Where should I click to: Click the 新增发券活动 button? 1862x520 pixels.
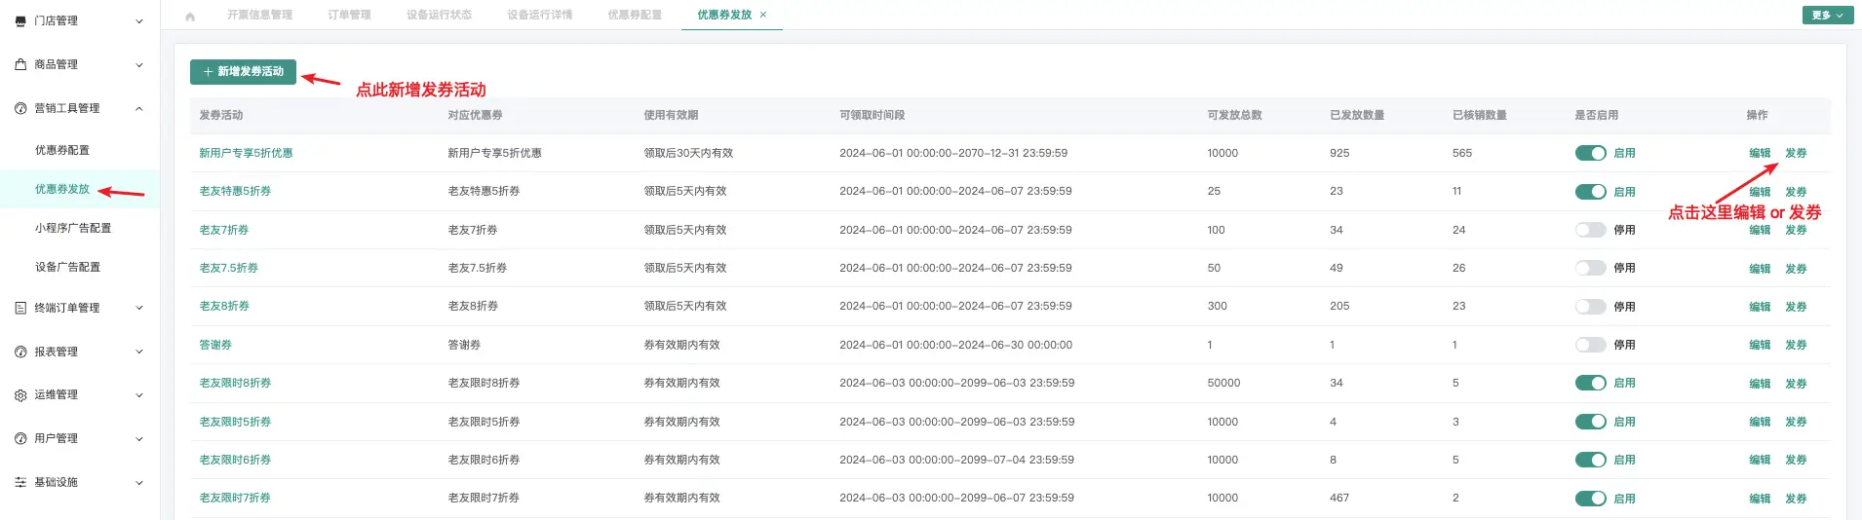click(x=243, y=71)
